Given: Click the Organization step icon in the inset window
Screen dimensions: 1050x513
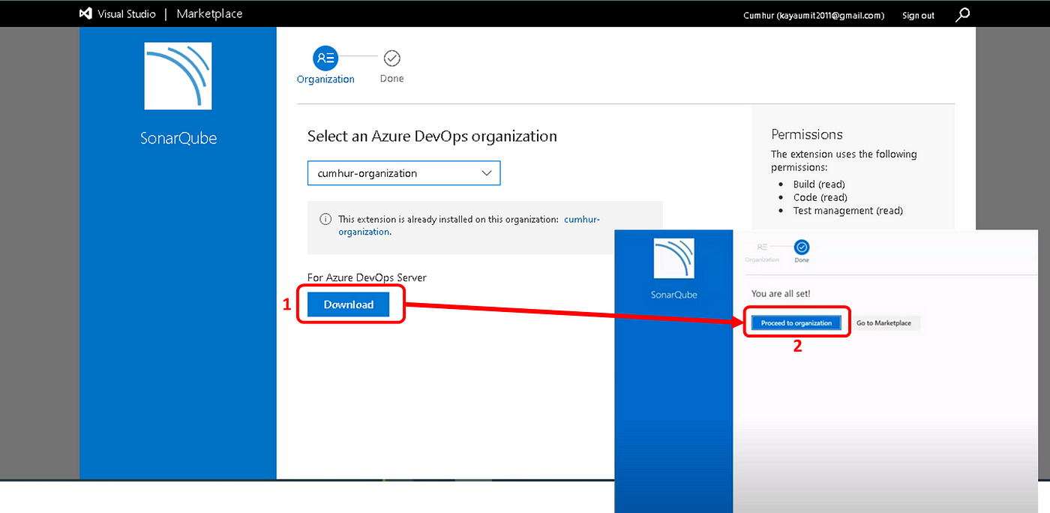Looking at the screenshot, I should pyautogui.click(x=762, y=246).
